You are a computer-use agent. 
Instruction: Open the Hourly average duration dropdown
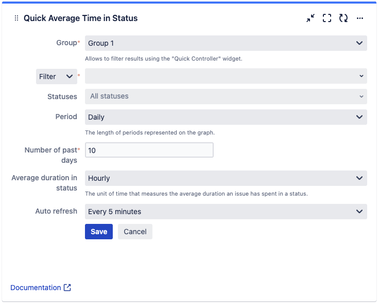(226, 178)
